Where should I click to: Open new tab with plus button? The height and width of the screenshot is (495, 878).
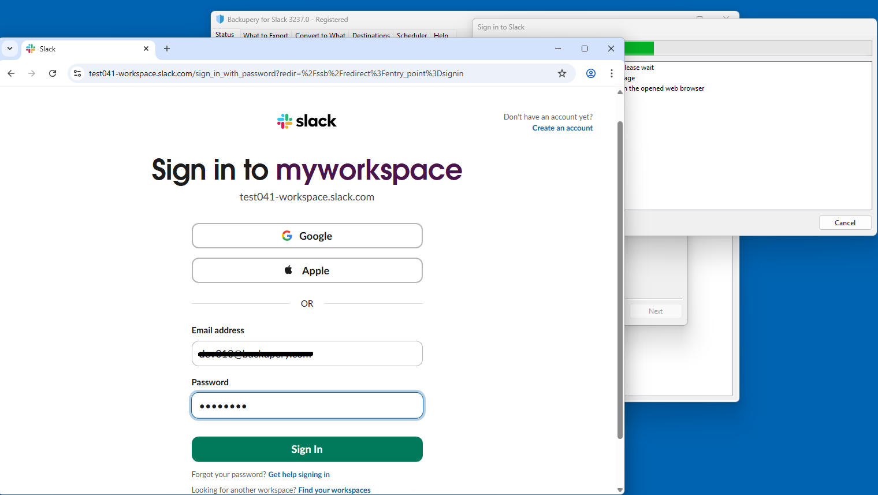167,49
